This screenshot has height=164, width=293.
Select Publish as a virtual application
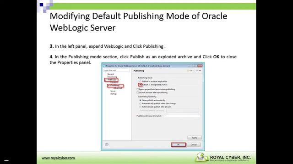pyautogui.click(x=141, y=82)
